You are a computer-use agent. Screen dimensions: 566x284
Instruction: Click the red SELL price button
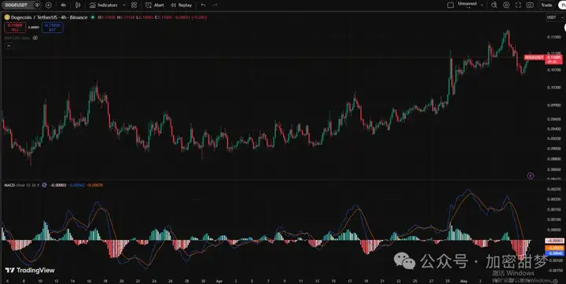pos(15,28)
